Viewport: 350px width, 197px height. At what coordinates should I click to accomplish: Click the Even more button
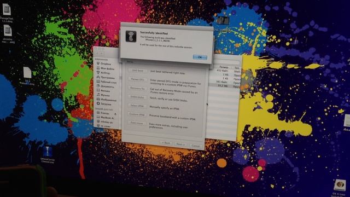[137, 123]
